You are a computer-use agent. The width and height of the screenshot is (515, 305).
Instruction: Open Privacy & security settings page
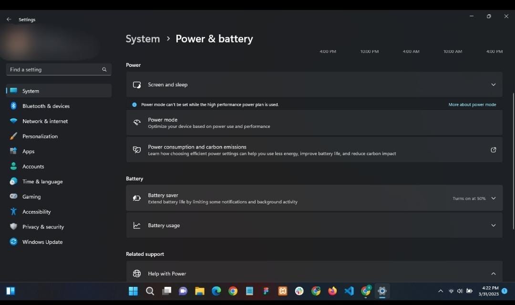click(43, 227)
